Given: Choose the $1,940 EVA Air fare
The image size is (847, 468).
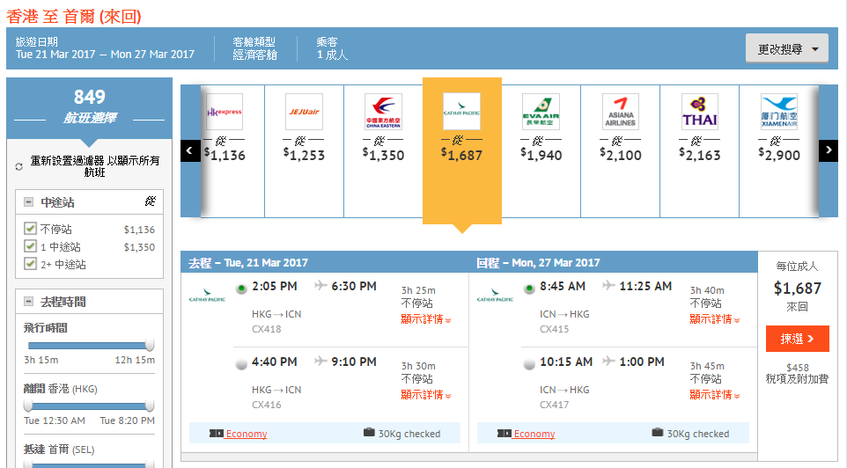Looking at the screenshot, I should (x=541, y=155).
